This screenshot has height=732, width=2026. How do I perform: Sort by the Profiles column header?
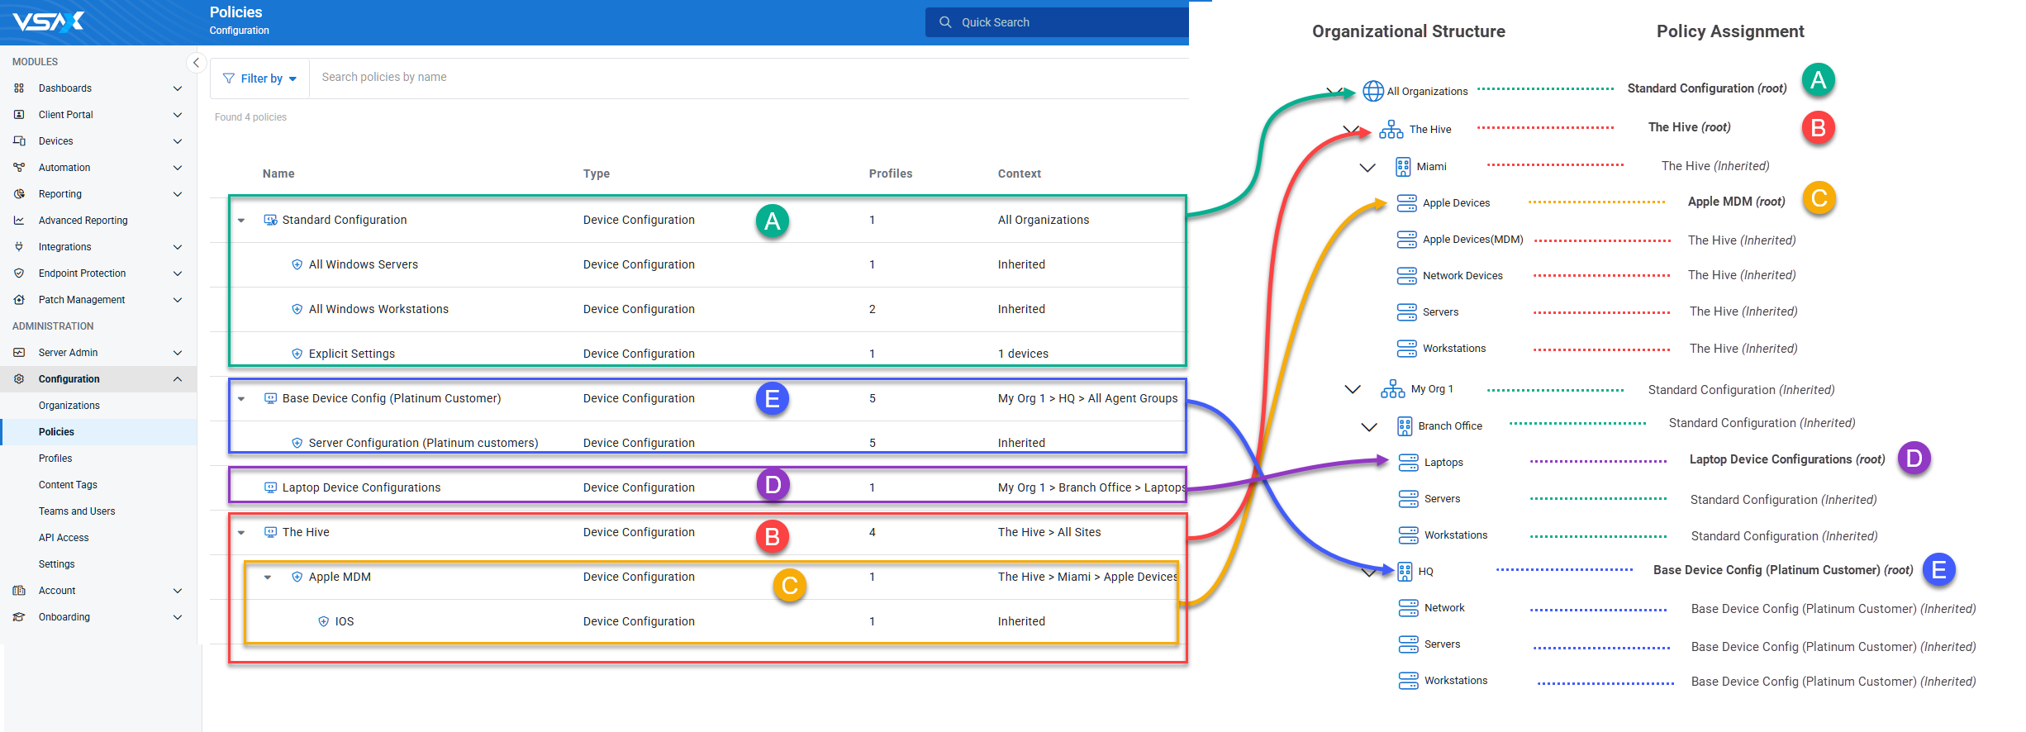point(891,173)
